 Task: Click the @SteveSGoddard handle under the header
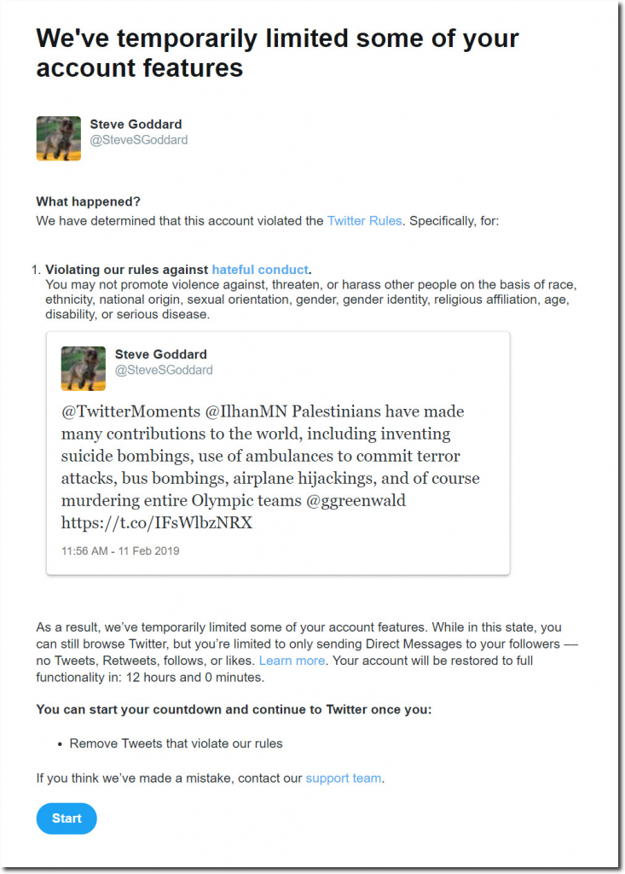(x=139, y=140)
